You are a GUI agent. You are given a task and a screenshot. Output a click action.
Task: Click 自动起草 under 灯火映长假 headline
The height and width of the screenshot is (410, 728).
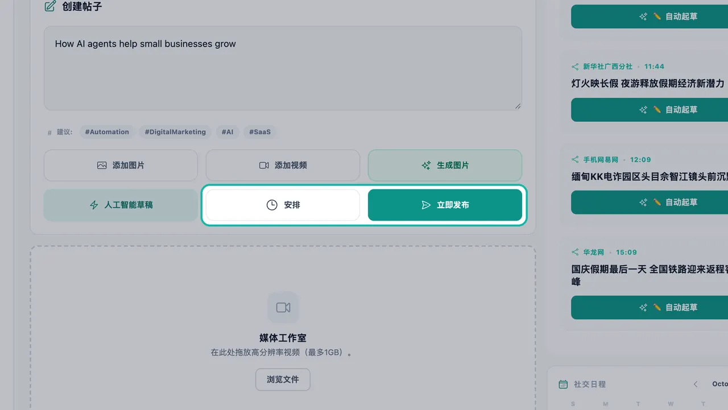point(650,110)
